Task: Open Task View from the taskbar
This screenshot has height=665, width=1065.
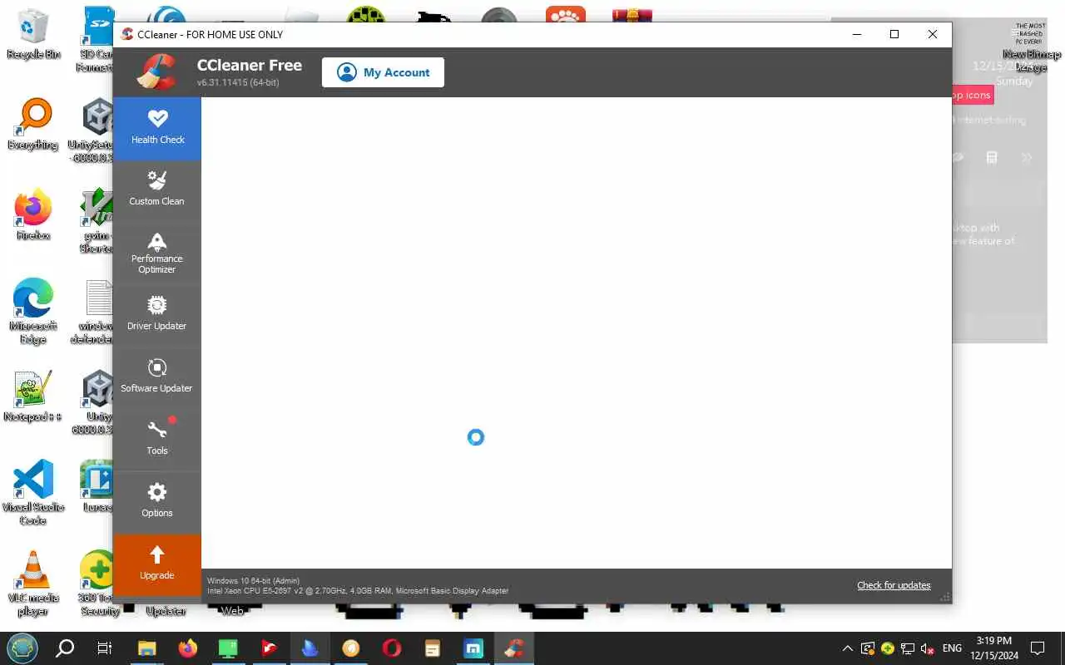Action: tap(105, 648)
